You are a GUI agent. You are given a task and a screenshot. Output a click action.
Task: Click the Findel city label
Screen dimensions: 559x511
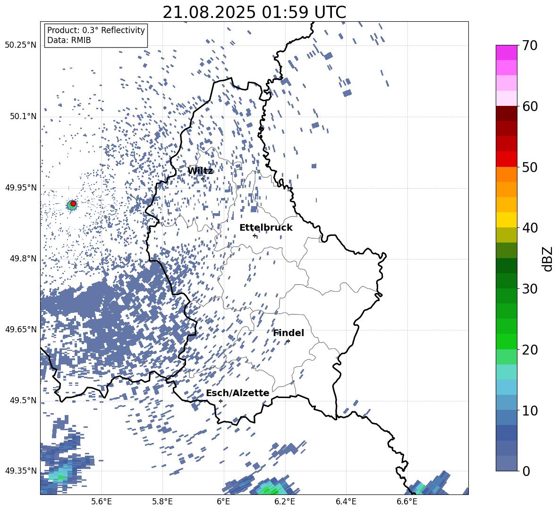tap(288, 333)
